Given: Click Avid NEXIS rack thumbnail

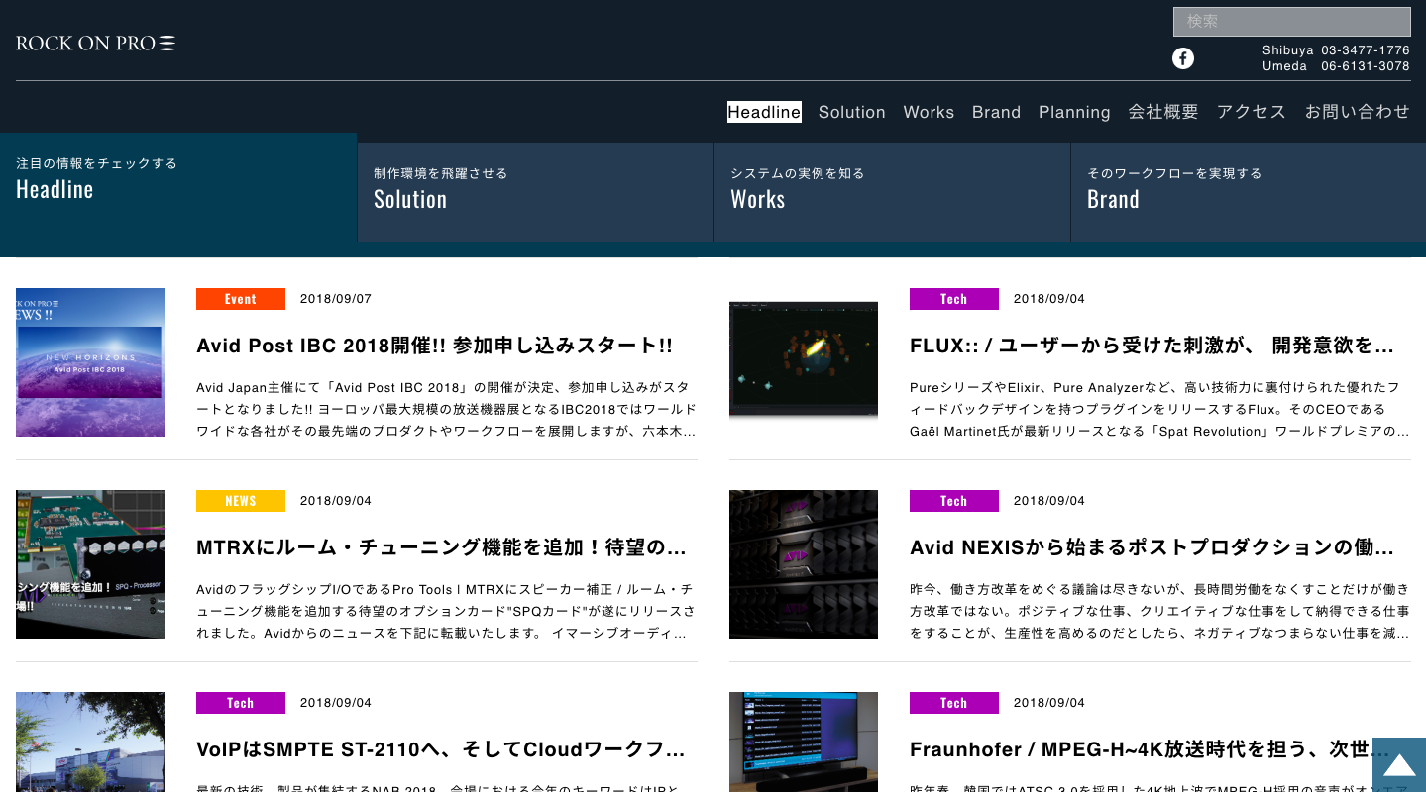Looking at the screenshot, I should tap(804, 564).
